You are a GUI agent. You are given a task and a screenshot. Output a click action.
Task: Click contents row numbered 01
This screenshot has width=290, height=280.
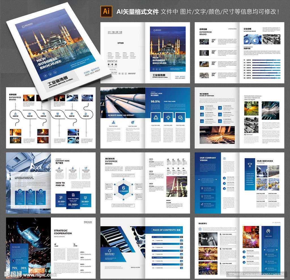point(167,237)
